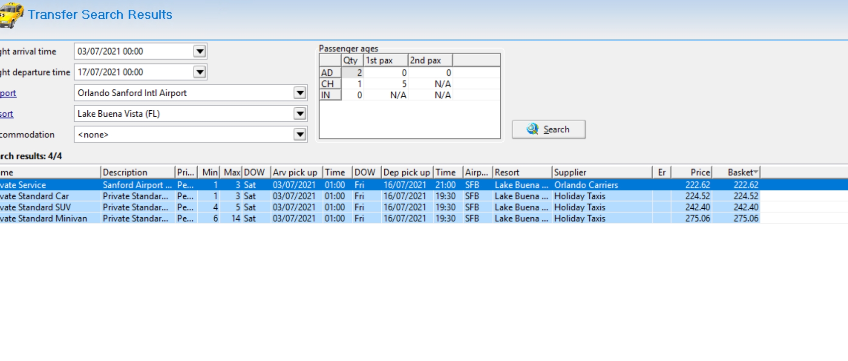Click the 1st pax column header
The height and width of the screenshot is (361, 848).
[386, 60]
